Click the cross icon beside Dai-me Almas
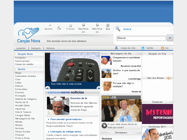 point(169,78)
